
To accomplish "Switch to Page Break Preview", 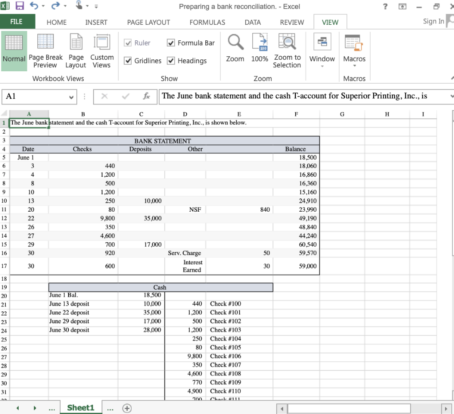I will pos(46,50).
